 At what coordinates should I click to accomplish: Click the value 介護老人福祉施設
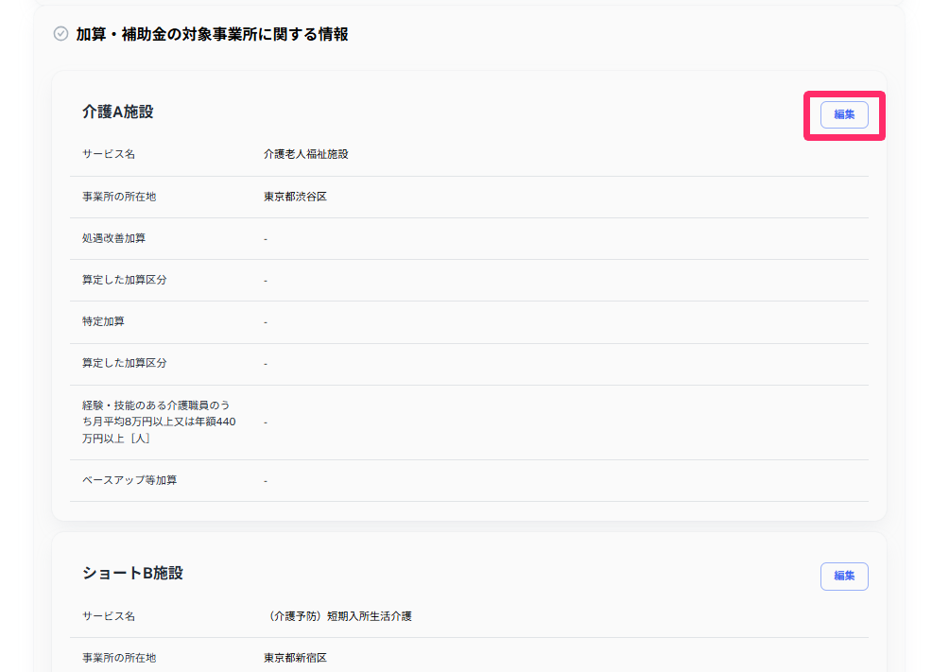[306, 154]
